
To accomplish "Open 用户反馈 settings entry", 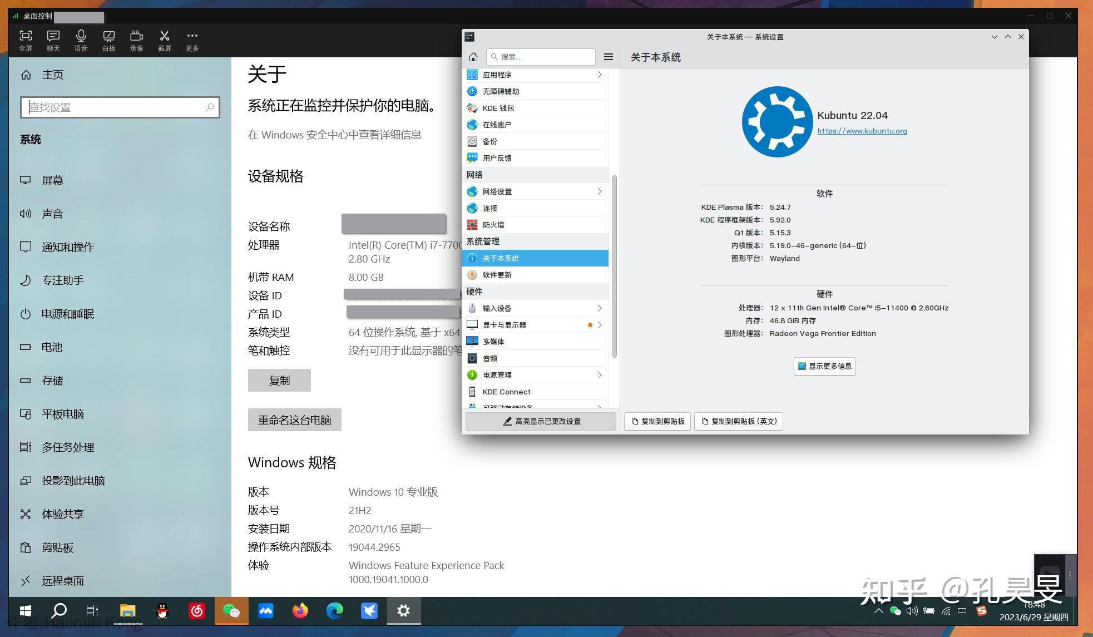I will pyautogui.click(x=535, y=158).
